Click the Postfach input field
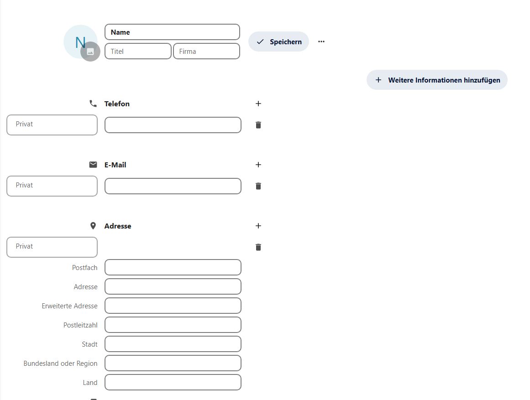The width and height of the screenshot is (530, 400). [x=173, y=268]
